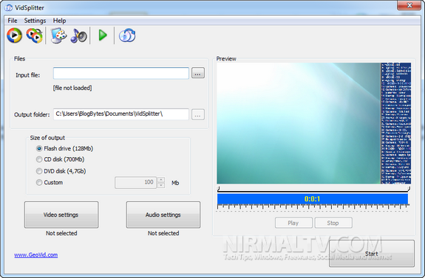Click the Output folder path field
Screen dimensions: 425x278
121,114
